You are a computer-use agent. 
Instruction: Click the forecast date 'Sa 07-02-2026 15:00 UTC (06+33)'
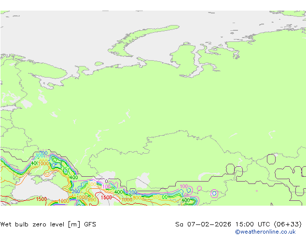[x=238, y=224]
